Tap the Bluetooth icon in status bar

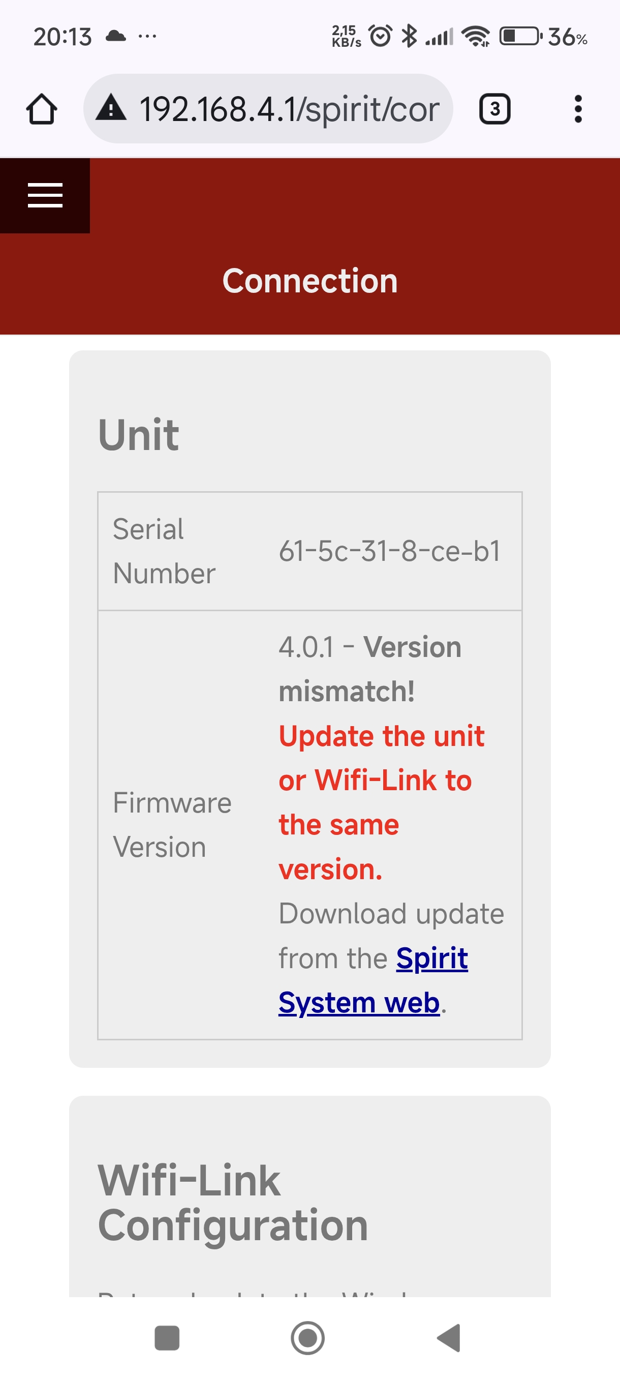(409, 37)
